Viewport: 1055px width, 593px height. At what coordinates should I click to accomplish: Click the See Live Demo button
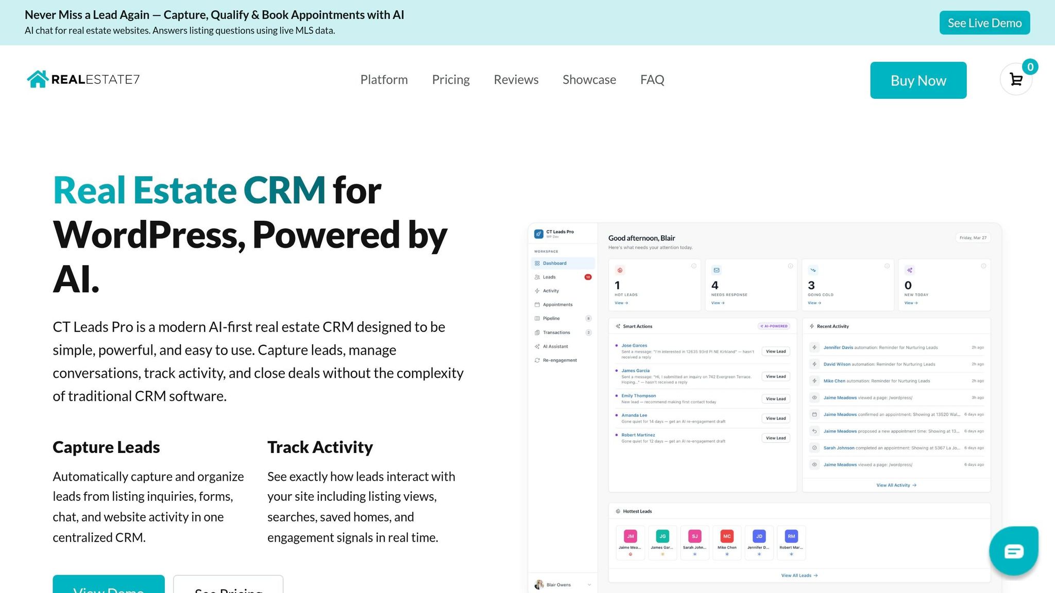(984, 23)
